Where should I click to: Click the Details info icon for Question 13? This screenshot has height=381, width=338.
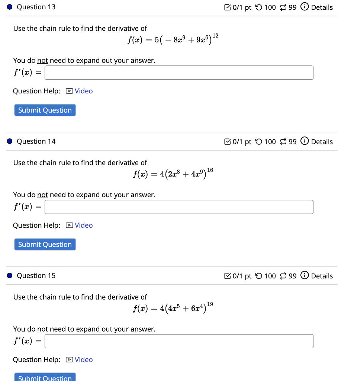tap(305, 7)
